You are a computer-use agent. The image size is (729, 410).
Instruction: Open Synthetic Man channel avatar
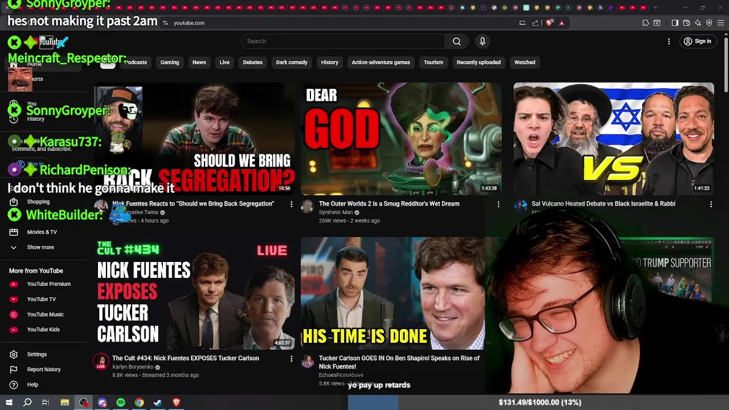[x=308, y=206]
